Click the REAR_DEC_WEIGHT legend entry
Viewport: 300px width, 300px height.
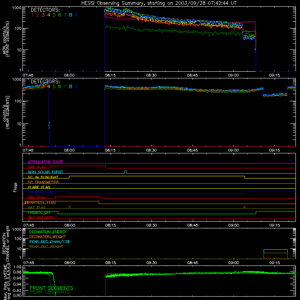46,247
